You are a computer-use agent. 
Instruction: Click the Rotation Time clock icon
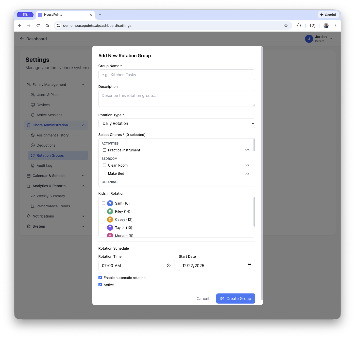tap(168, 266)
